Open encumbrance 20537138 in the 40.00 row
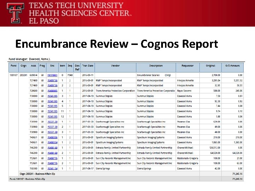 52,132
